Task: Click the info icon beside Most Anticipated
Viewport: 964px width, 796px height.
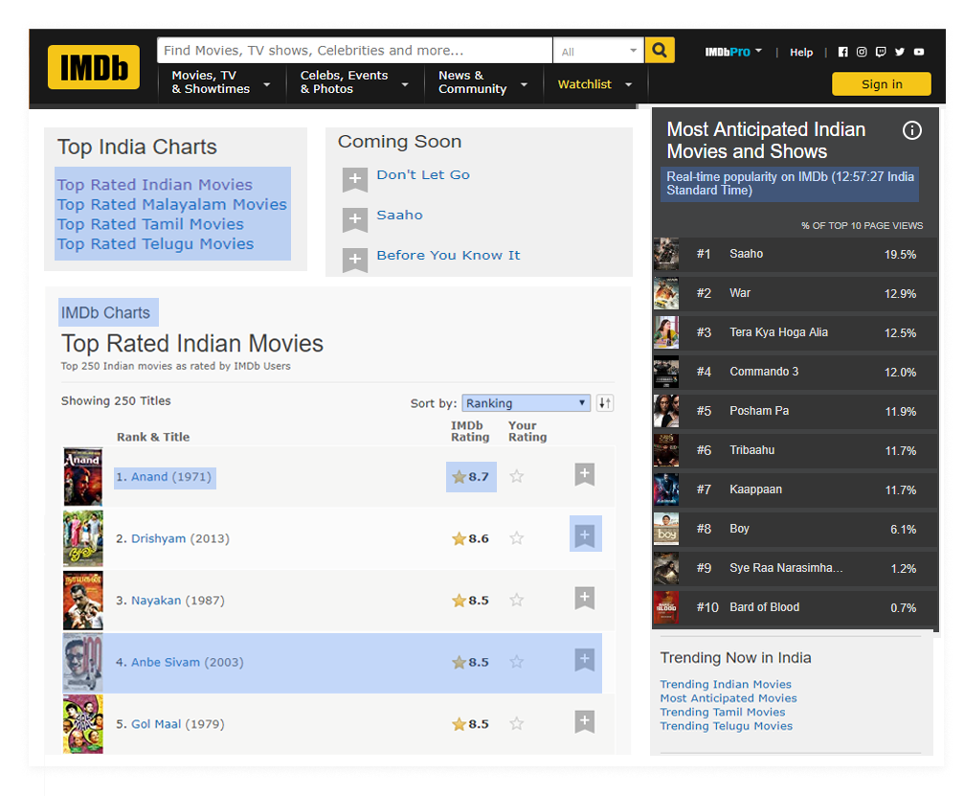Action: click(x=911, y=130)
